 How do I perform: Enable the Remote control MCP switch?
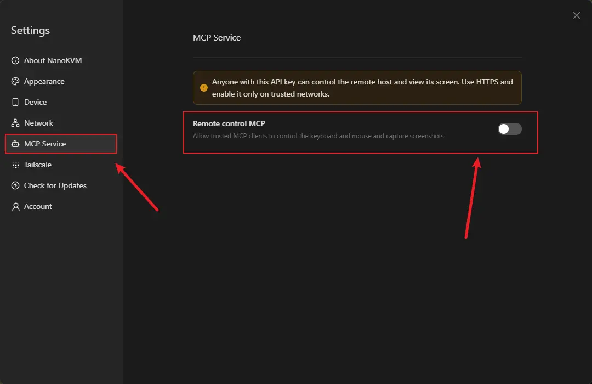coord(509,129)
